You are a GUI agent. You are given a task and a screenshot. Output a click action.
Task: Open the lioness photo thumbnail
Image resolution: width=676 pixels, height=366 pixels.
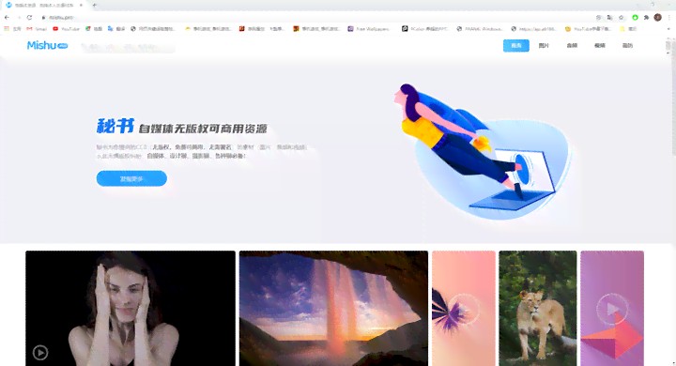538,308
